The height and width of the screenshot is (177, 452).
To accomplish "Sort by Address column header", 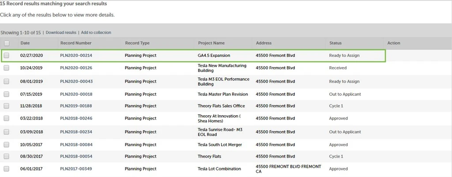I will [x=264, y=43].
